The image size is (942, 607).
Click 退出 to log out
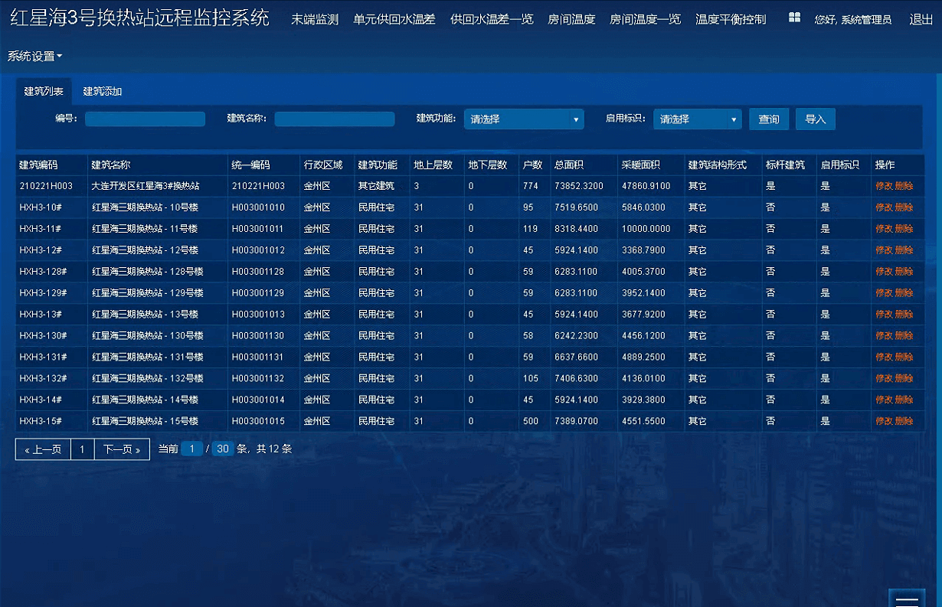tap(921, 19)
